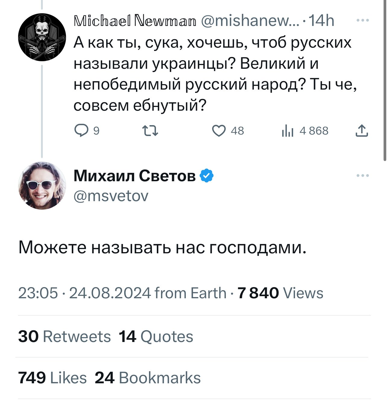The height and width of the screenshot is (402, 389).
Task: Click the 24 Bookmarks count
Action: pyautogui.click(x=148, y=378)
